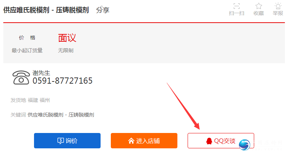Click the product title 供应唯氏脱模剂
The width and height of the screenshot is (286, 156).
(26, 10)
